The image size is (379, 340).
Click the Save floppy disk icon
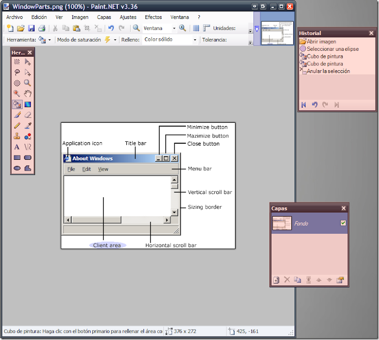coord(31,28)
